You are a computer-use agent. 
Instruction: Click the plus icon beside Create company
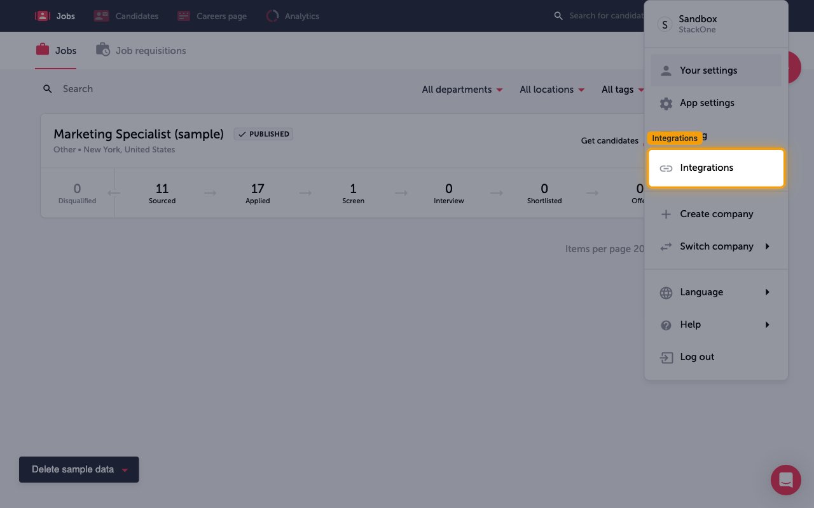click(x=666, y=215)
